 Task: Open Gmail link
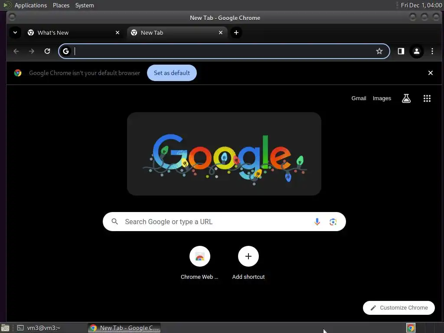point(359,98)
